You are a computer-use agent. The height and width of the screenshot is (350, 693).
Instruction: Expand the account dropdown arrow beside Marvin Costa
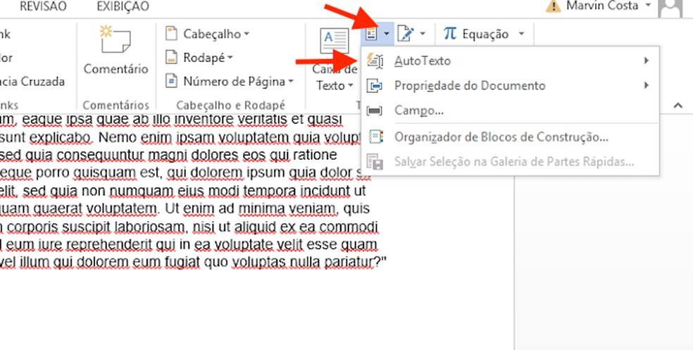pyautogui.click(x=649, y=6)
